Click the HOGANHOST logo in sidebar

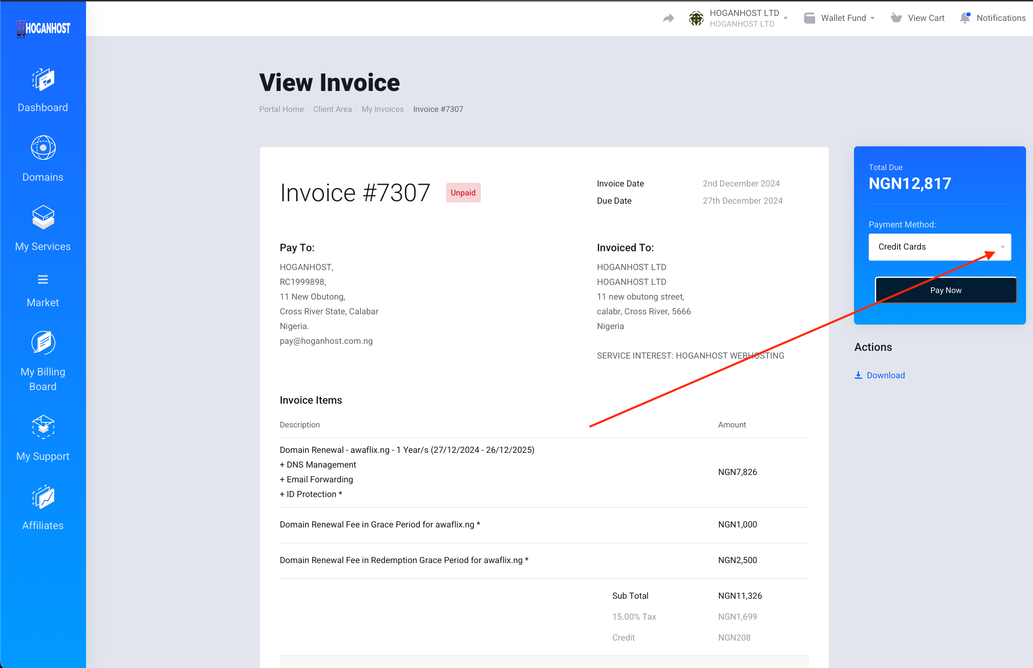(x=43, y=28)
